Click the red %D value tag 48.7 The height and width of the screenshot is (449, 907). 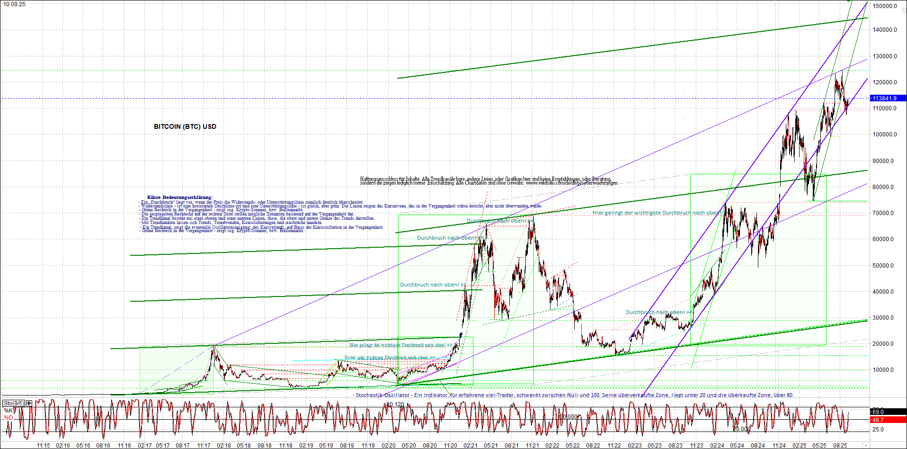pyautogui.click(x=888, y=420)
